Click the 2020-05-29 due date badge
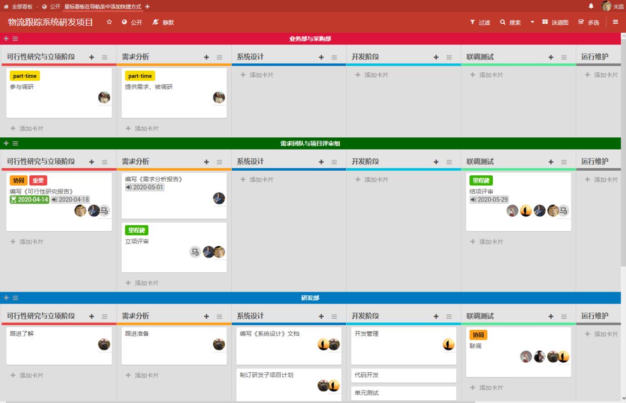The width and height of the screenshot is (626, 403). pos(489,199)
